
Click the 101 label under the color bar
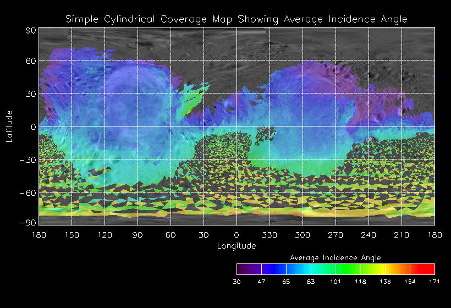[x=335, y=282]
